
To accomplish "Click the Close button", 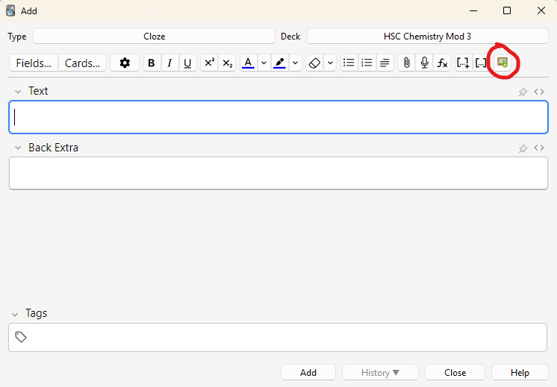I will [x=455, y=372].
